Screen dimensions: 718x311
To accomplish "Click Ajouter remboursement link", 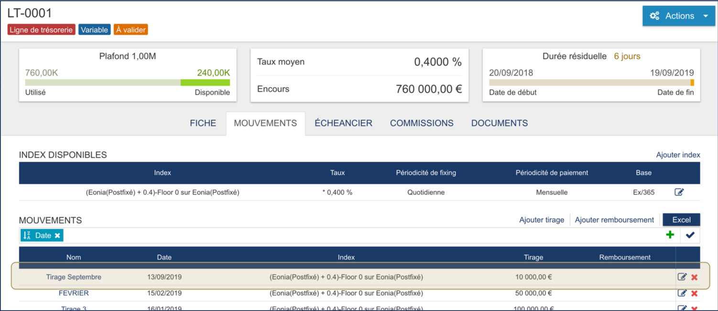I will [614, 220].
